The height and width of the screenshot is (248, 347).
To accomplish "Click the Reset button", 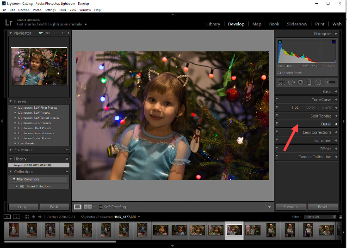I will click(322, 207).
